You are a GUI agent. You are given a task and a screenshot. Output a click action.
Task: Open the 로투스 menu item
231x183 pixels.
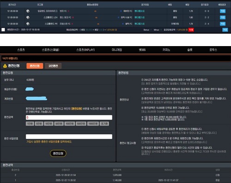(x=213, y=50)
